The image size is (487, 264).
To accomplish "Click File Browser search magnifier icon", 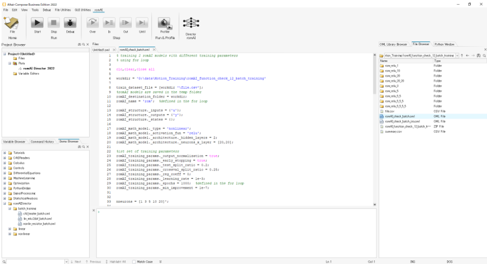I will pos(484,55).
